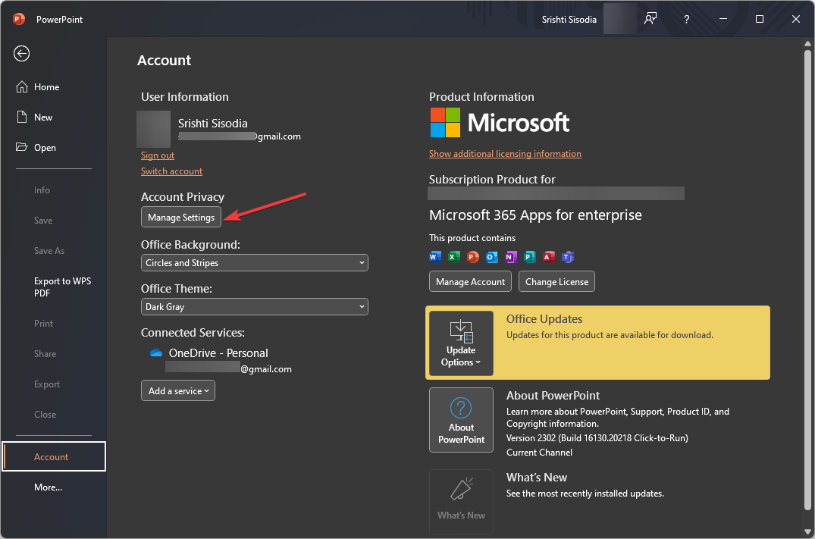Click the Excel app icon
The image size is (815, 539).
454,257
